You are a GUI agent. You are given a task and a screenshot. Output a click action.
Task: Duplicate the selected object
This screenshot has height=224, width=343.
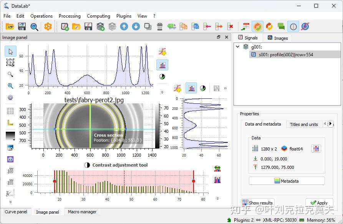tap(148, 26)
